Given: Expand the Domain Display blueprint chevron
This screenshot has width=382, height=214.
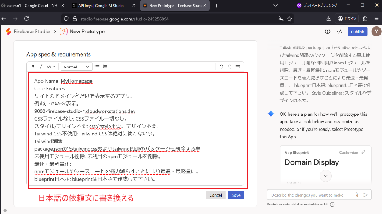Looking at the screenshot, I should tap(325, 176).
